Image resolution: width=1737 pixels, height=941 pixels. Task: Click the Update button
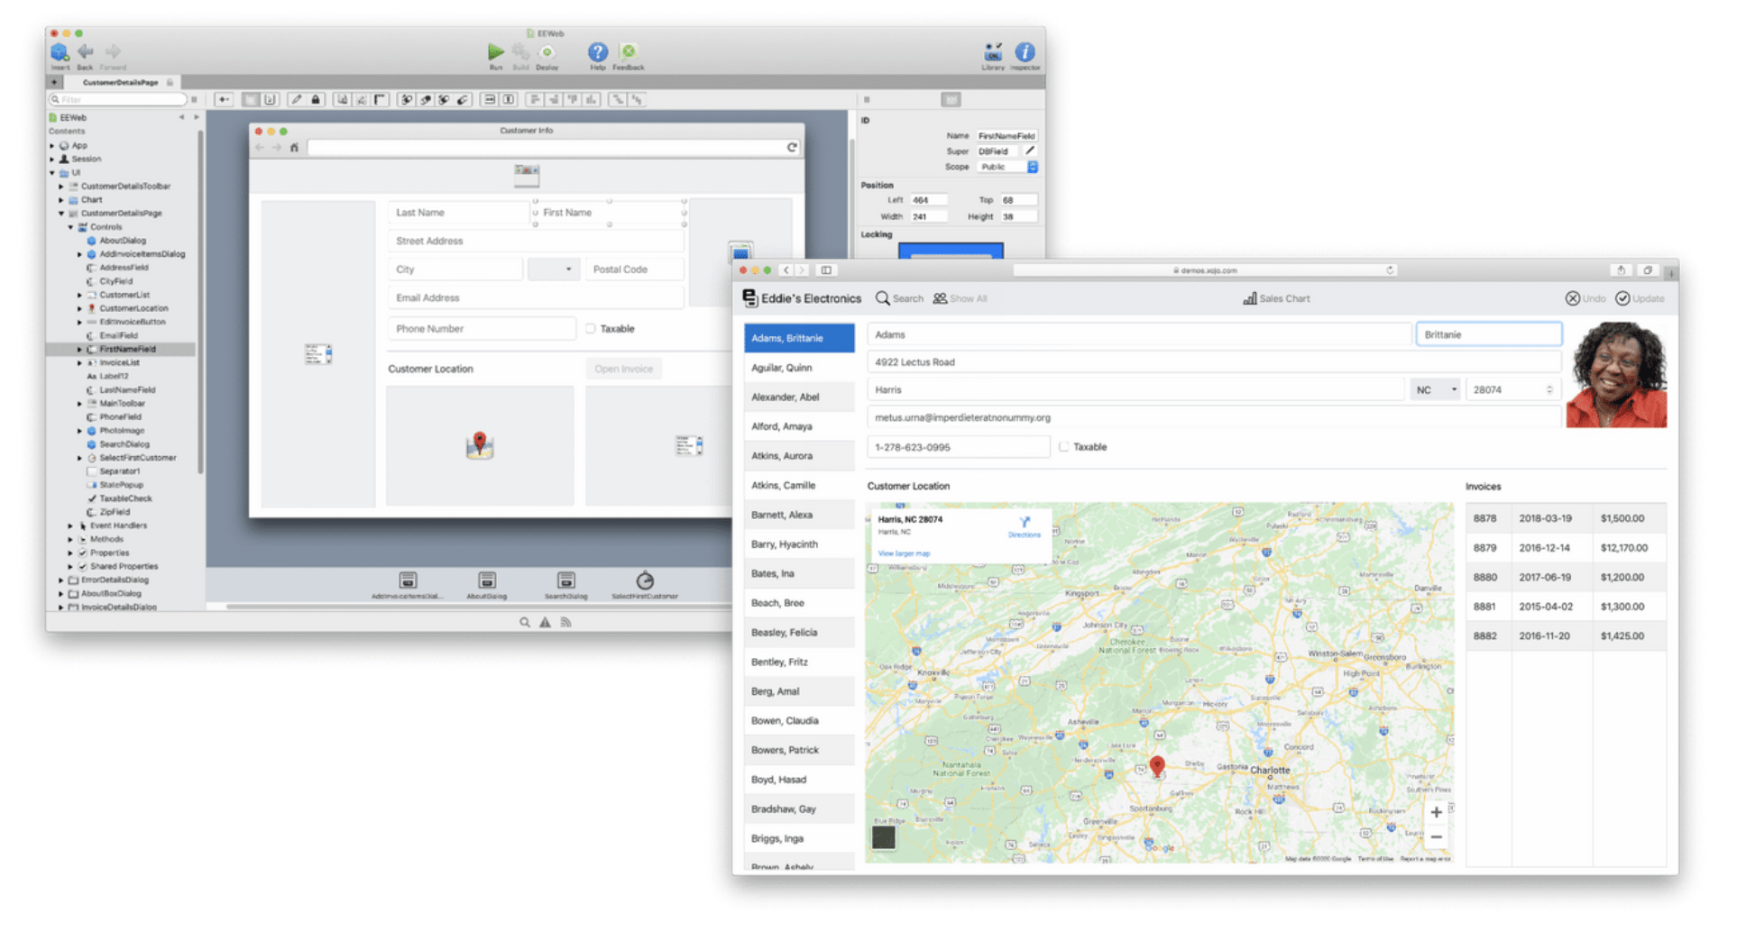click(x=1640, y=297)
